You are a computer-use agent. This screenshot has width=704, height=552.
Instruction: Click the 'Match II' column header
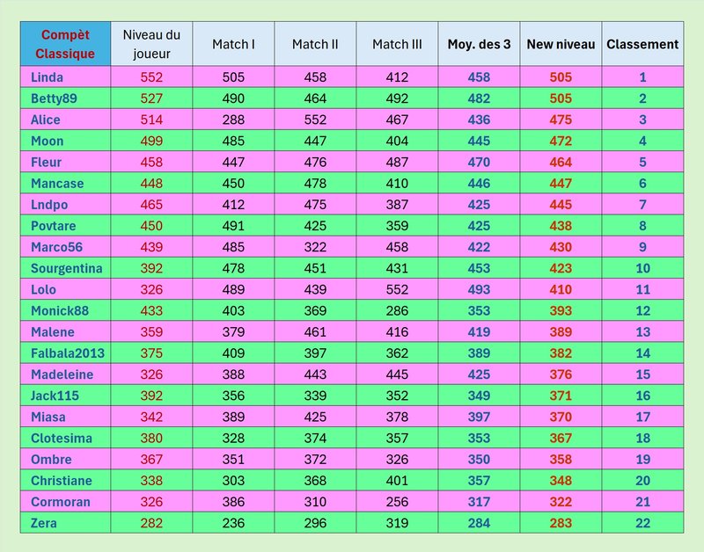click(315, 44)
